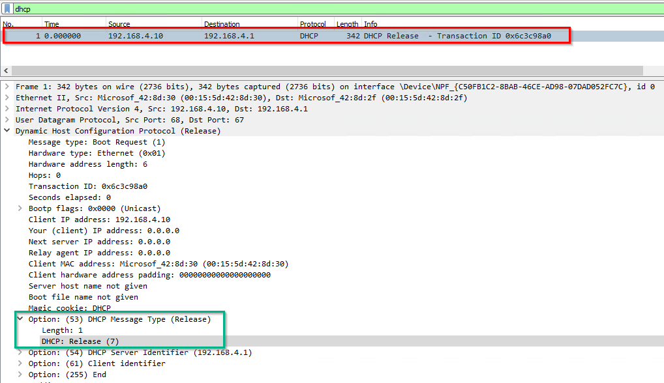The image size is (664, 383).
Task: Collapse Option 53 DHCP Message Type
Action: pos(20,319)
